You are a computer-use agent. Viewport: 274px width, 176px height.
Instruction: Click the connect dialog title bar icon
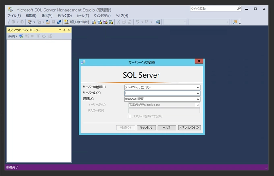[83, 62]
